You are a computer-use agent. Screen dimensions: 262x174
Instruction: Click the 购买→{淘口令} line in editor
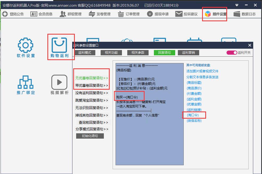click(127, 97)
